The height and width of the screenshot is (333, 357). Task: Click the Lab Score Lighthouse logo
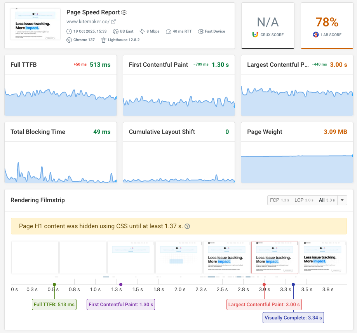pyautogui.click(x=316, y=35)
